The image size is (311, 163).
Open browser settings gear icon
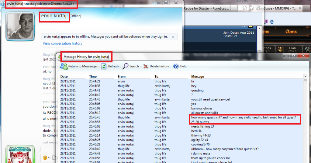257,8
